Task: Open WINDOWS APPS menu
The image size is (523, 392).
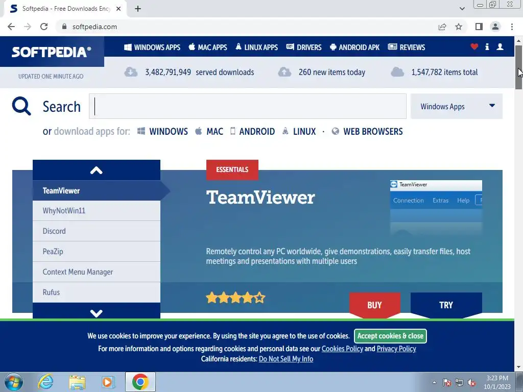Action: (x=152, y=47)
